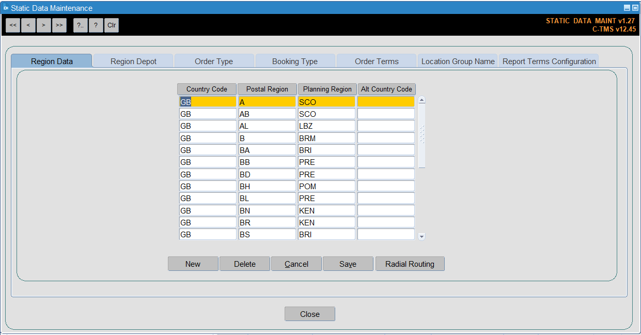This screenshot has height=335, width=641.
Task: Click scroll up arrow of region list
Action: [x=421, y=100]
